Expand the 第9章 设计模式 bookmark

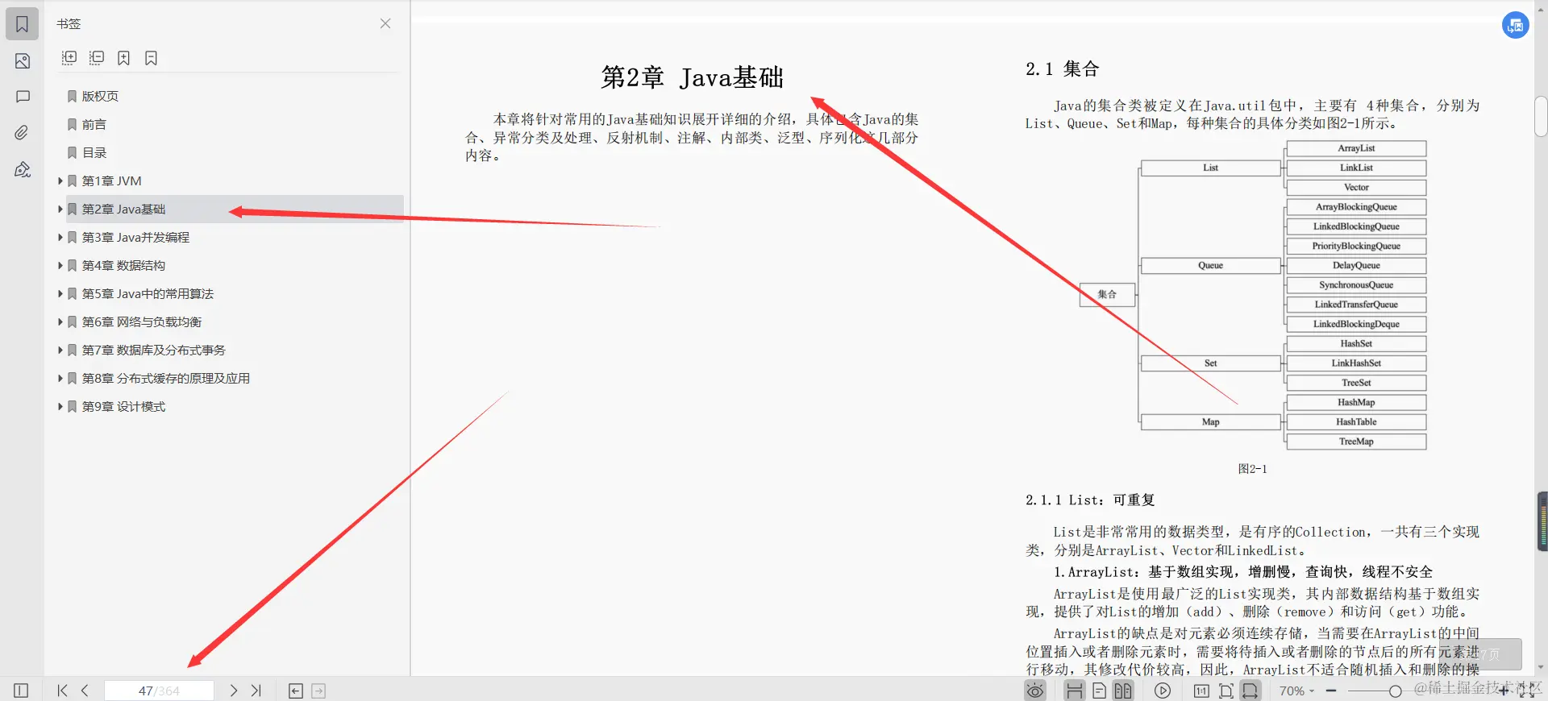[x=60, y=406]
